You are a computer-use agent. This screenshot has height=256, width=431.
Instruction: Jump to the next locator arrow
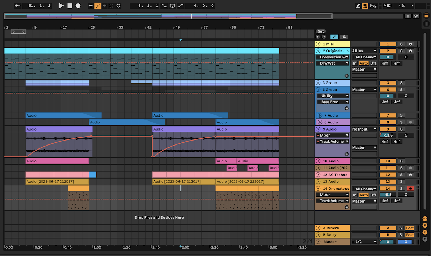(324, 37)
